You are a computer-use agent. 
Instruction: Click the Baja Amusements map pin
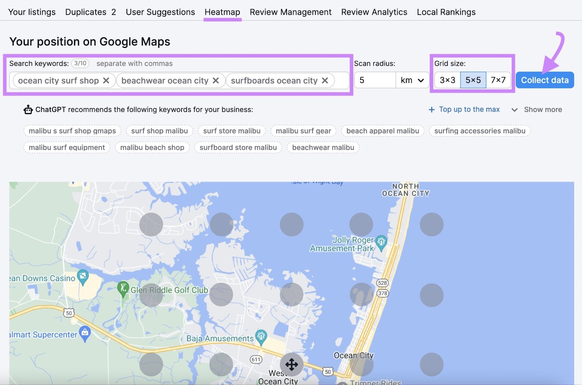pos(261,337)
